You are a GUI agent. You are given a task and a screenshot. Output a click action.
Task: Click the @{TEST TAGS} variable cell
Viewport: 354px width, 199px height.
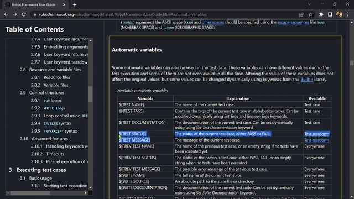click(x=145, y=113)
